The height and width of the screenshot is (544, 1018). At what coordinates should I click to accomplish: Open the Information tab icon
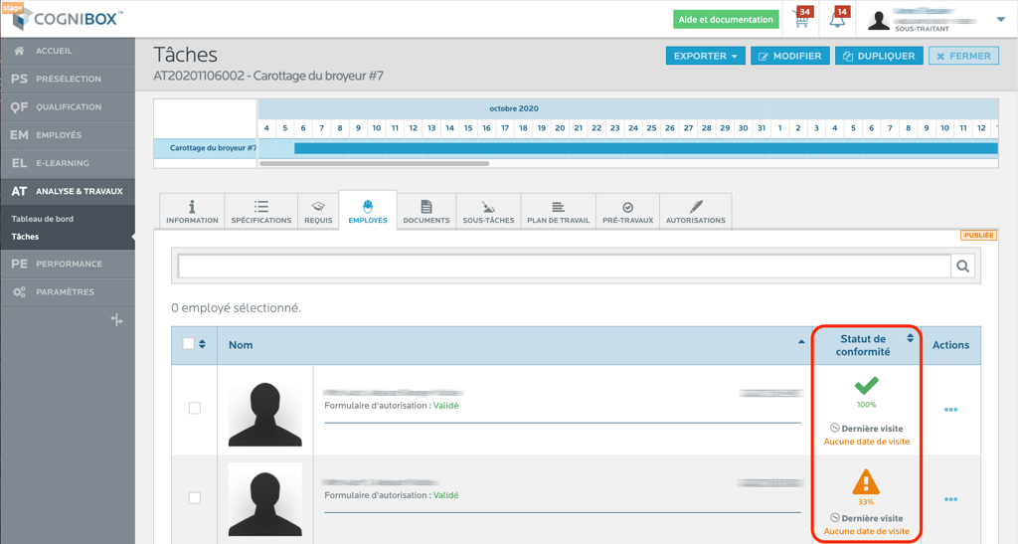click(x=192, y=208)
